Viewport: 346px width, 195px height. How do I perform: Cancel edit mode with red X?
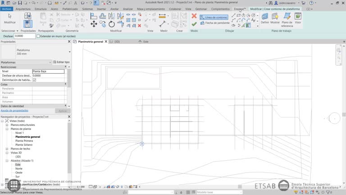[x=194, y=16]
